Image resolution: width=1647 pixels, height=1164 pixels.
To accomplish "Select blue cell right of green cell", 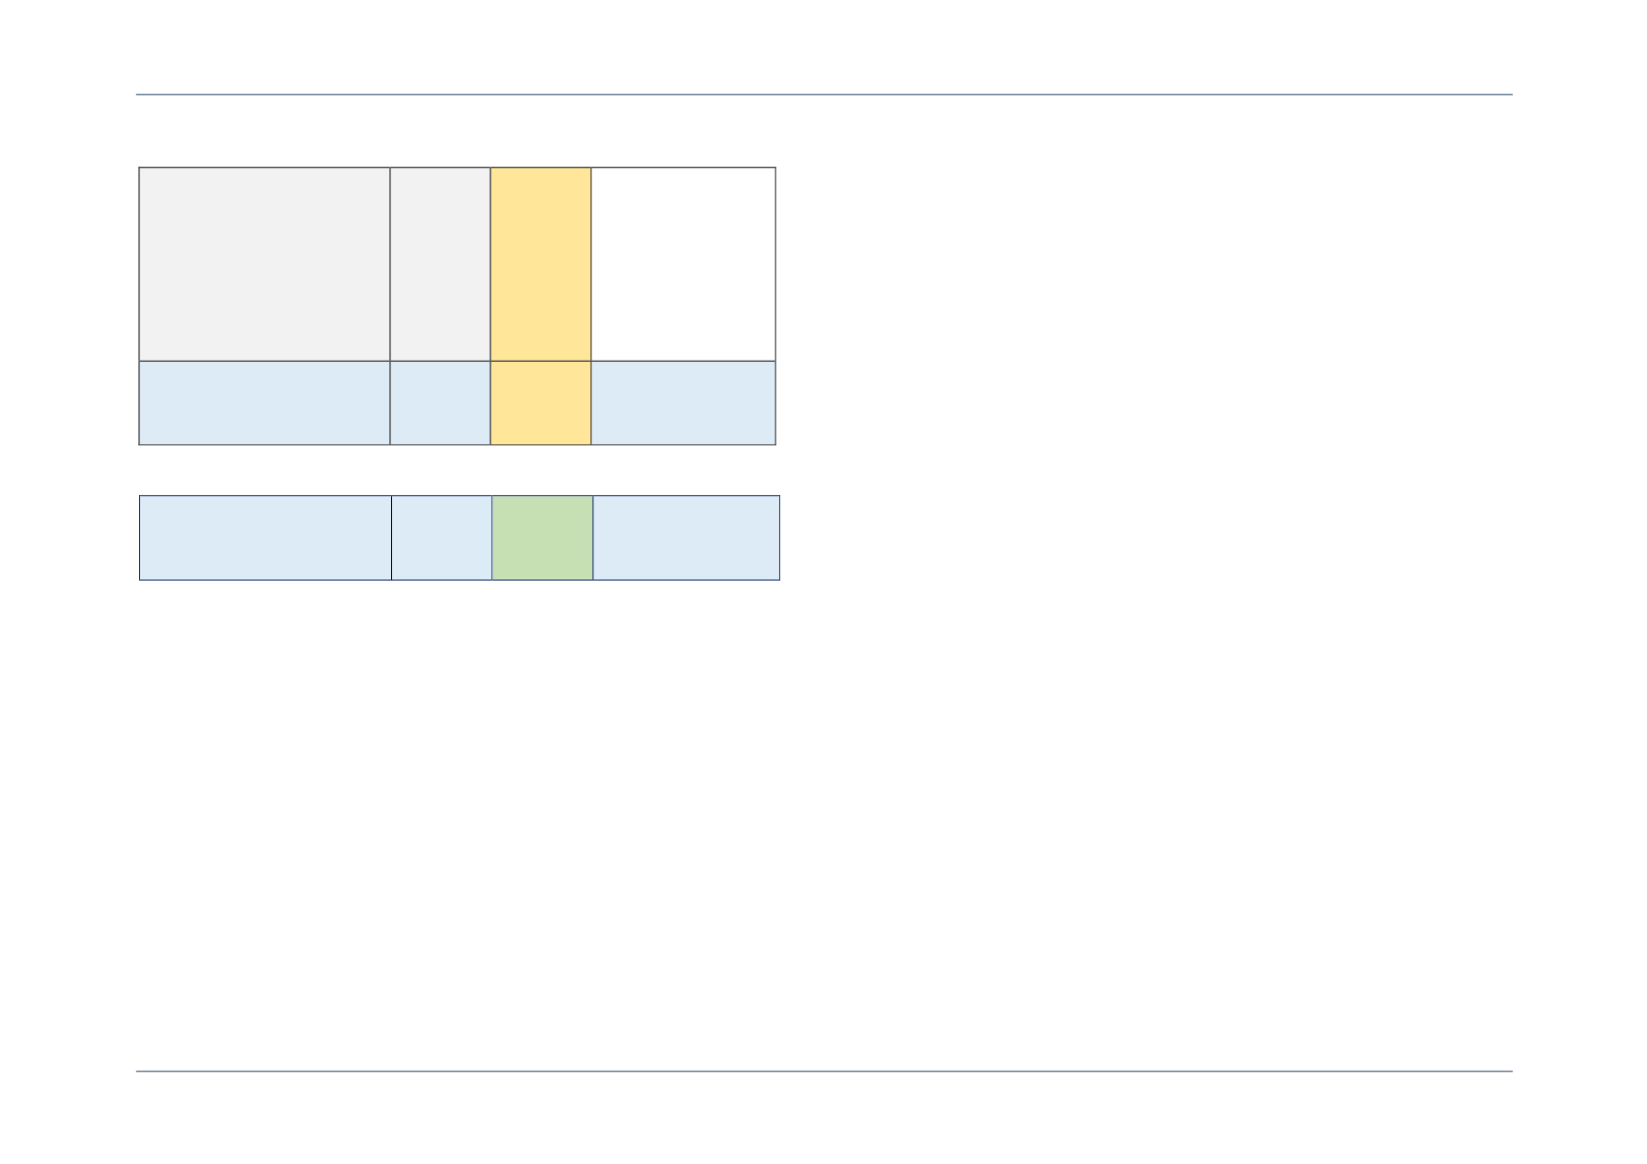I will 686,538.
